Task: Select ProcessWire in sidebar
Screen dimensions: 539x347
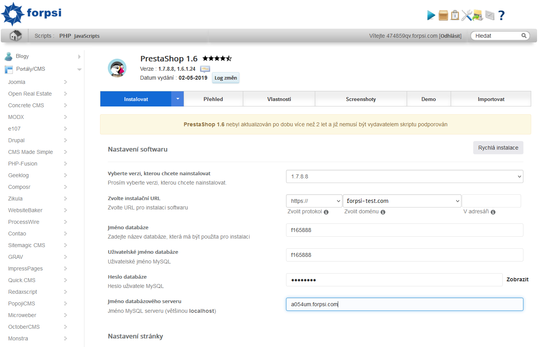Action: [24, 222]
